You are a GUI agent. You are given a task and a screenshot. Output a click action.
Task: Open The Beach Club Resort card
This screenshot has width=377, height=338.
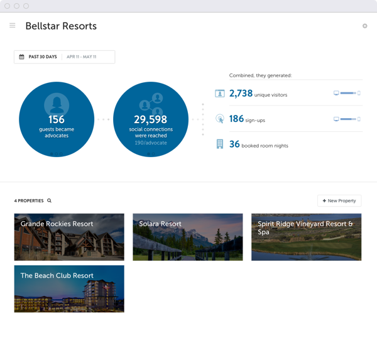[69, 289]
